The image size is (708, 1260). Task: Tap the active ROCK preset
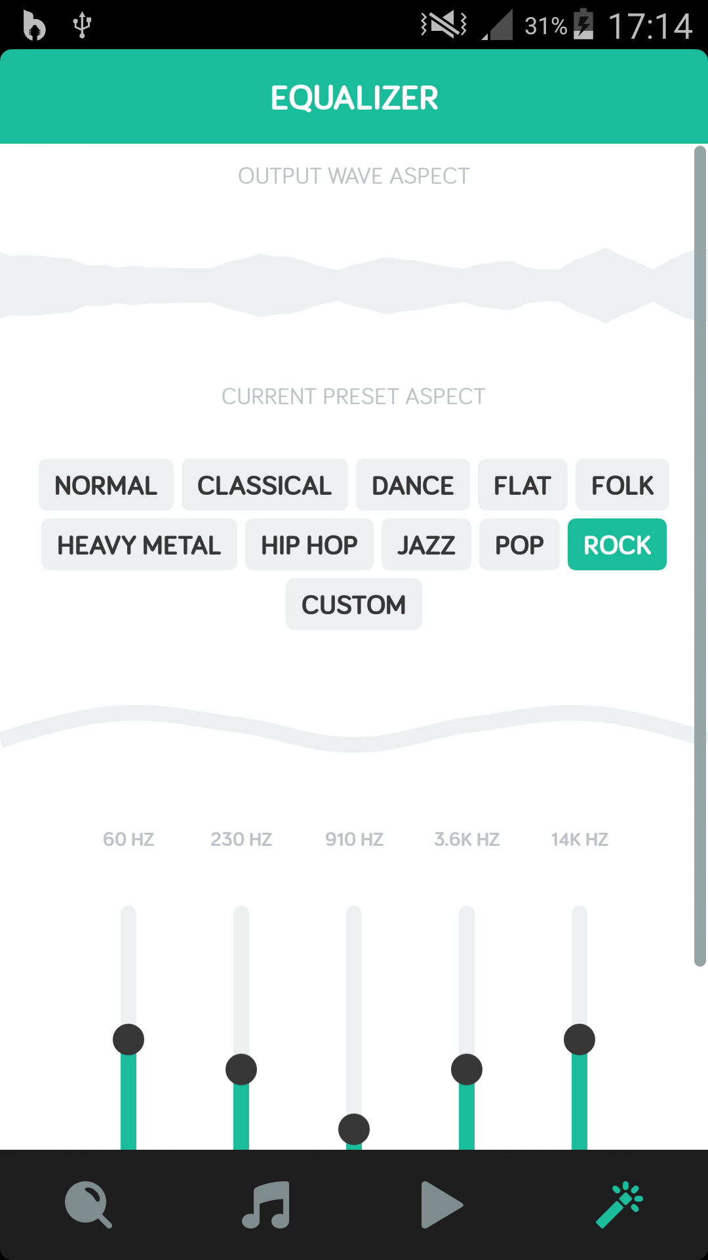point(617,545)
